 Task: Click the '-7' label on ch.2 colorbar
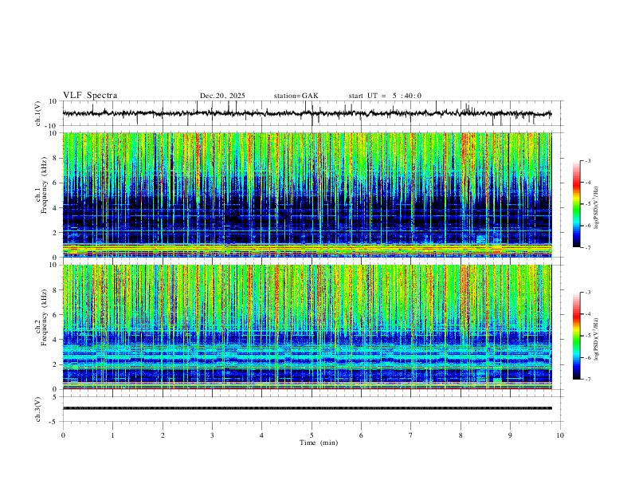[x=588, y=380]
